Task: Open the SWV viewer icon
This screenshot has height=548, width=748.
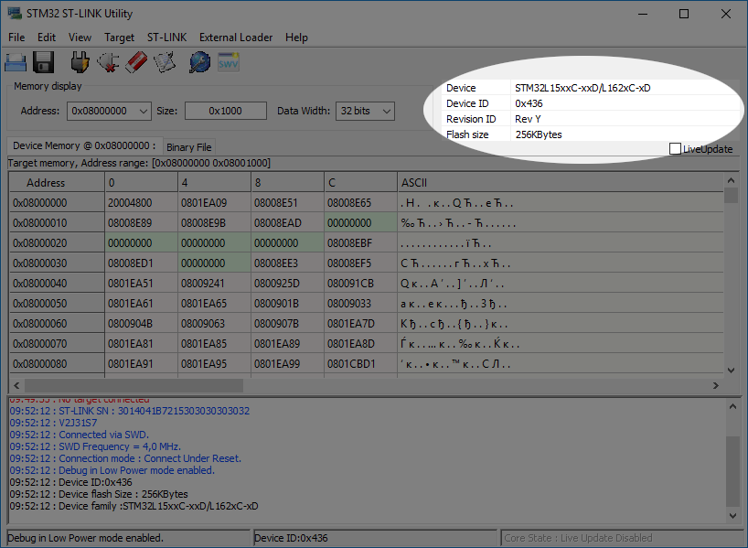Action: (x=229, y=62)
